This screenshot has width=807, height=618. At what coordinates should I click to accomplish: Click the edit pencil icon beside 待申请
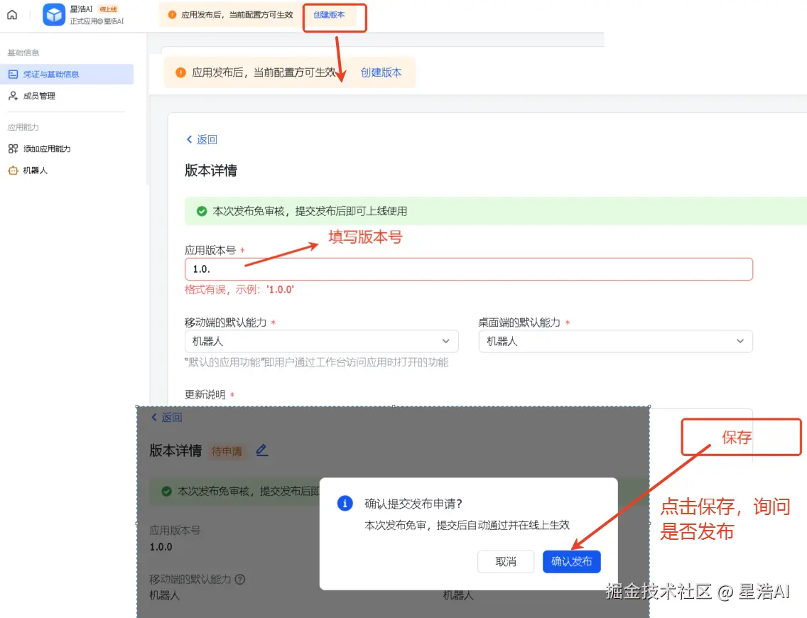click(262, 450)
